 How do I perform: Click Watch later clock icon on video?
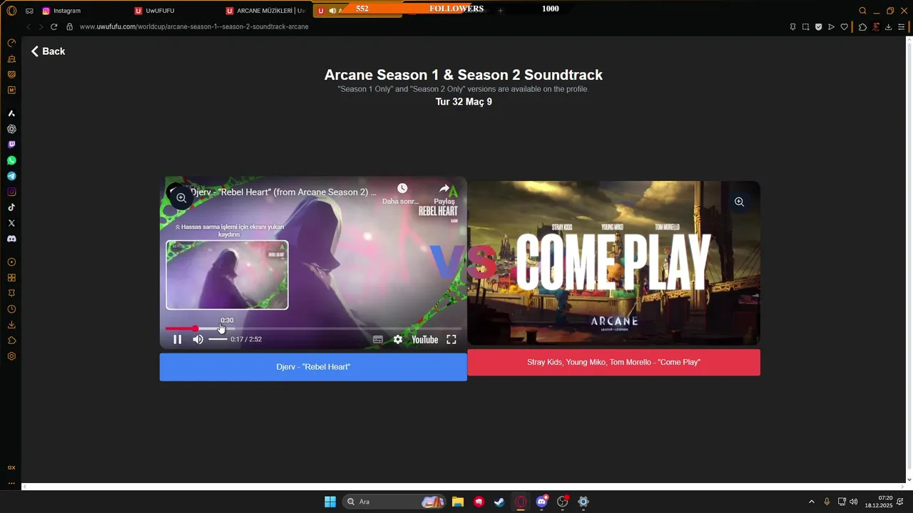pos(402,189)
